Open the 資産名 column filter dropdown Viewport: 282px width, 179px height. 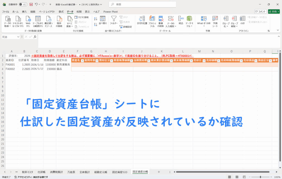point(82,60)
